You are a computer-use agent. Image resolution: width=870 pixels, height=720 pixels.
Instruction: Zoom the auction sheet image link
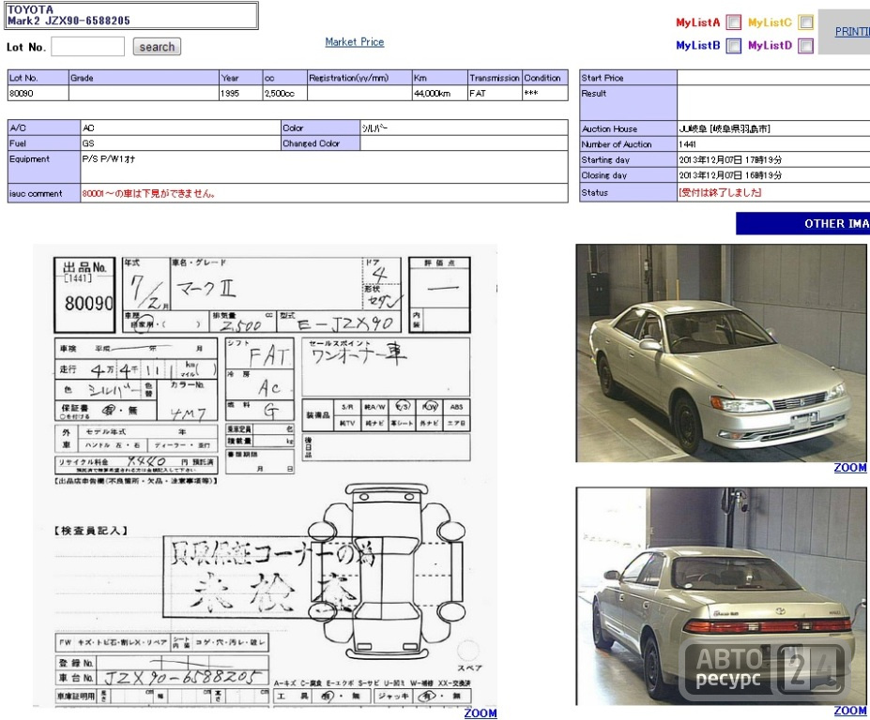click(481, 712)
